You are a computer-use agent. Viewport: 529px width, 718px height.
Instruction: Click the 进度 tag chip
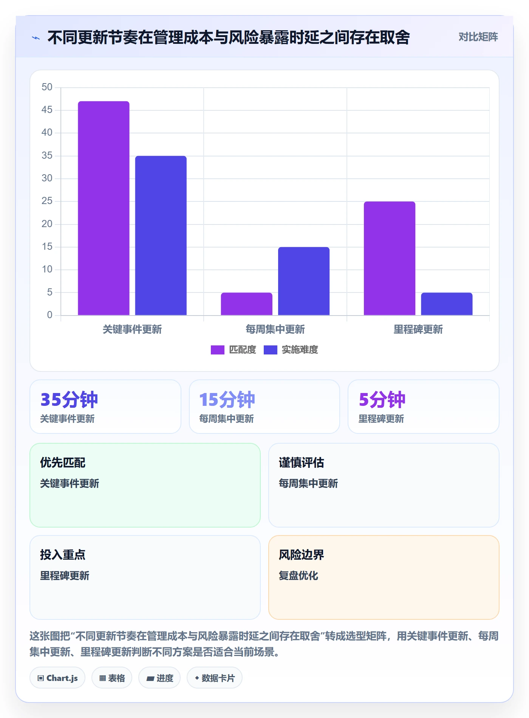[159, 678]
